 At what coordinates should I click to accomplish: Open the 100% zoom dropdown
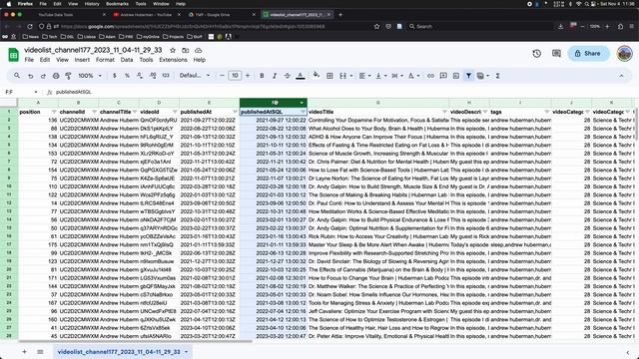click(90, 76)
